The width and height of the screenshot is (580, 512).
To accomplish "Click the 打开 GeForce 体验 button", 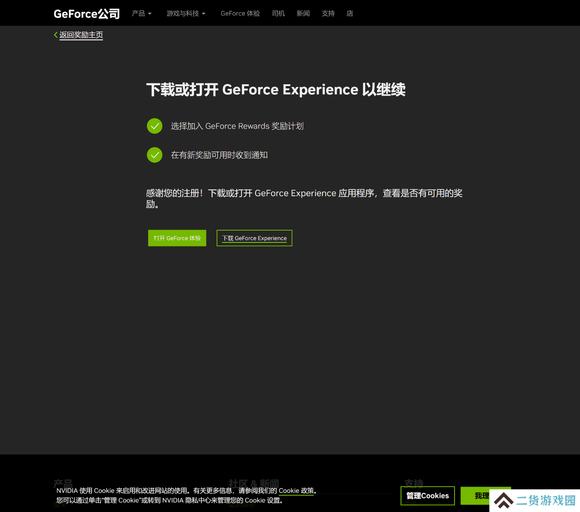I will pos(177,238).
